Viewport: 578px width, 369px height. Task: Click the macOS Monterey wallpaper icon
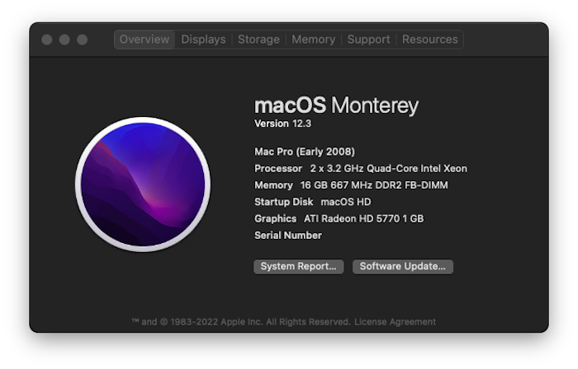143,184
